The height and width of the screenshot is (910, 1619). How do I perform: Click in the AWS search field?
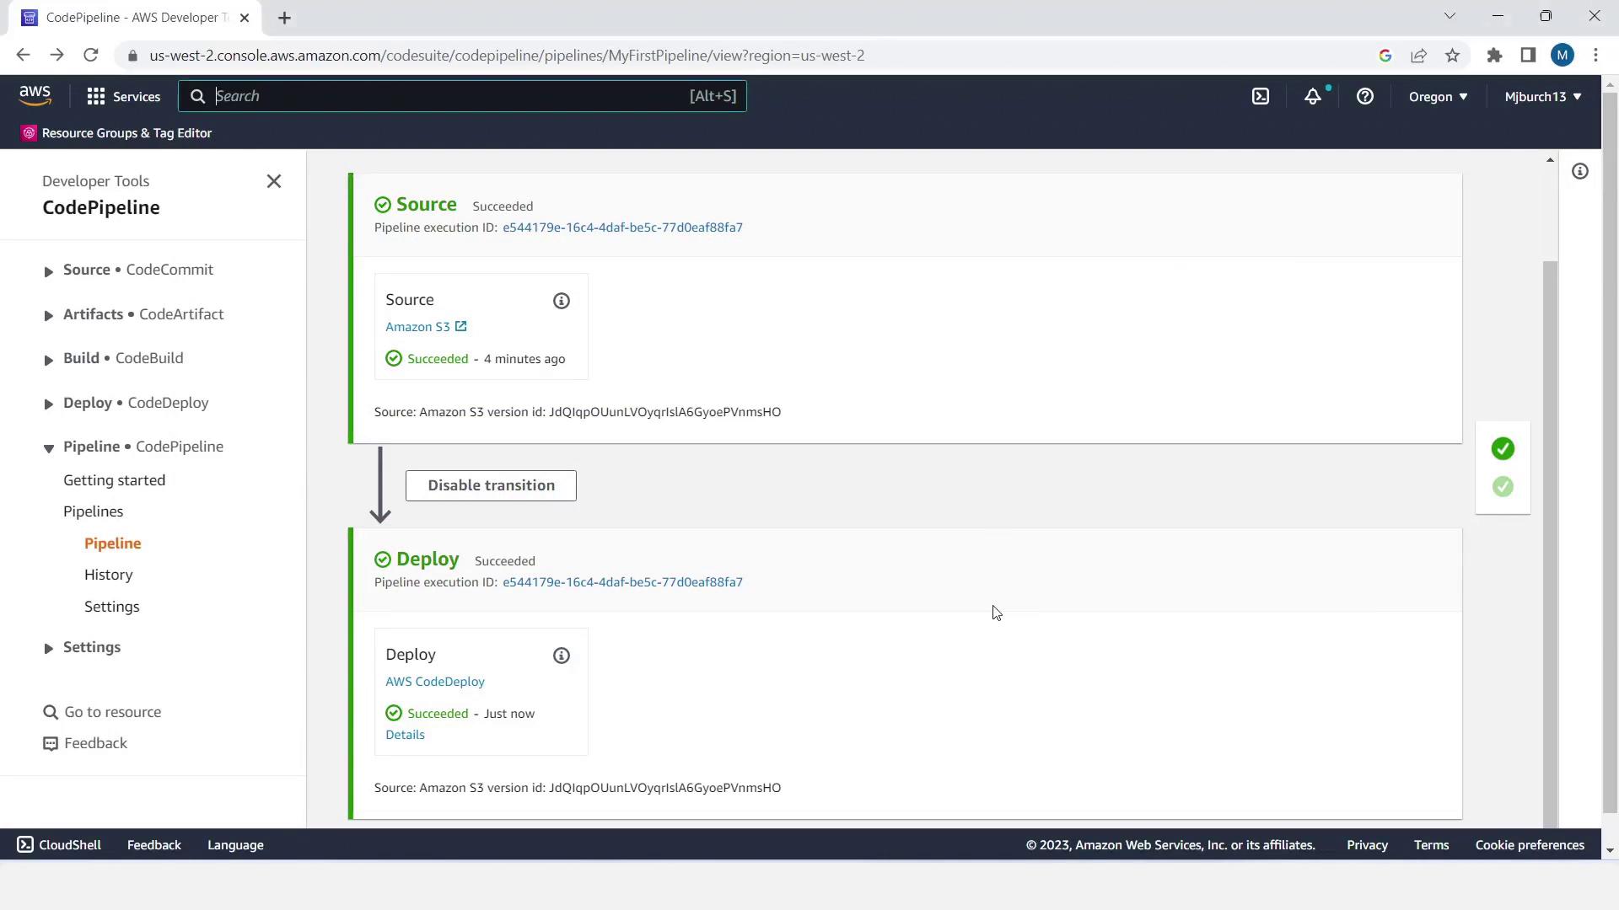point(447,96)
